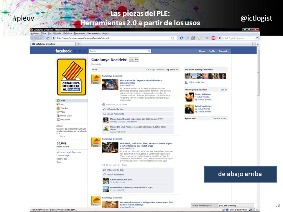Click Create an advert link
This screenshot has height=212, width=283.
(219, 118)
